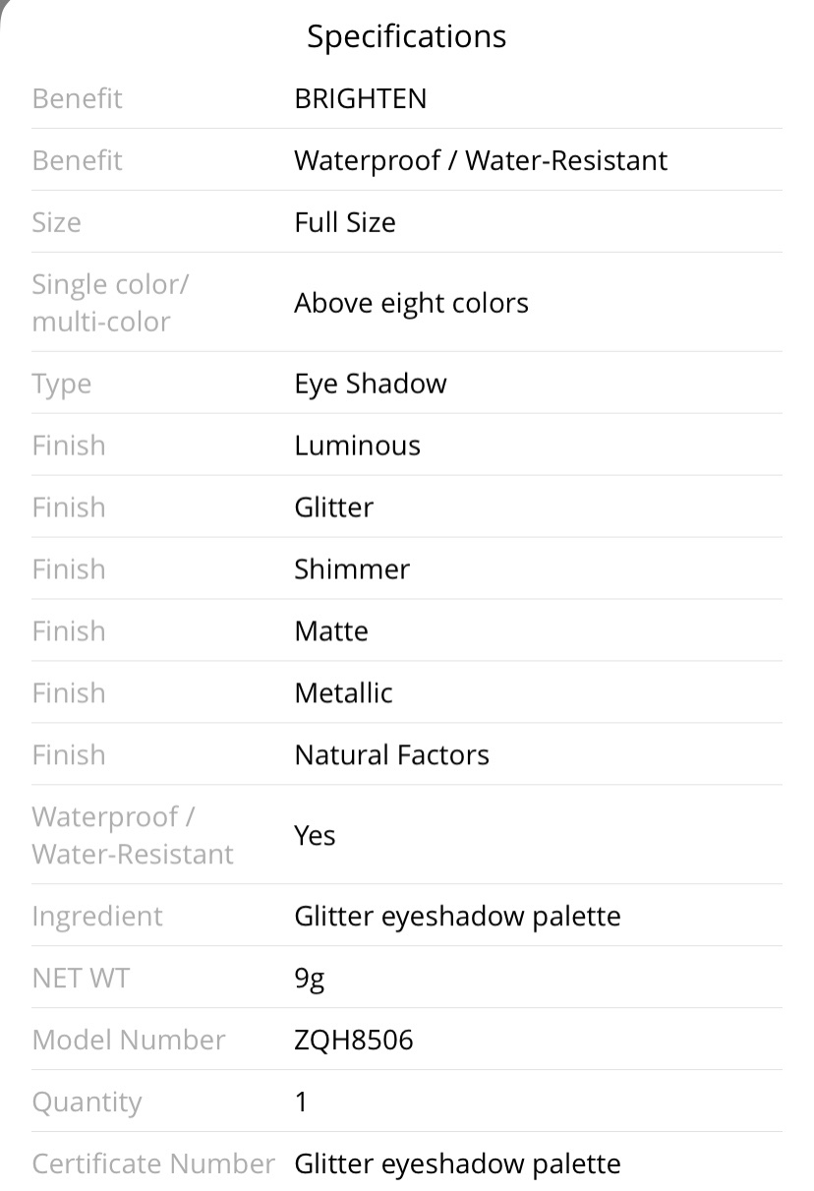Select the BRIGHTEN benefit value
Image resolution: width=814 pixels, height=1191 pixels.
click(360, 98)
